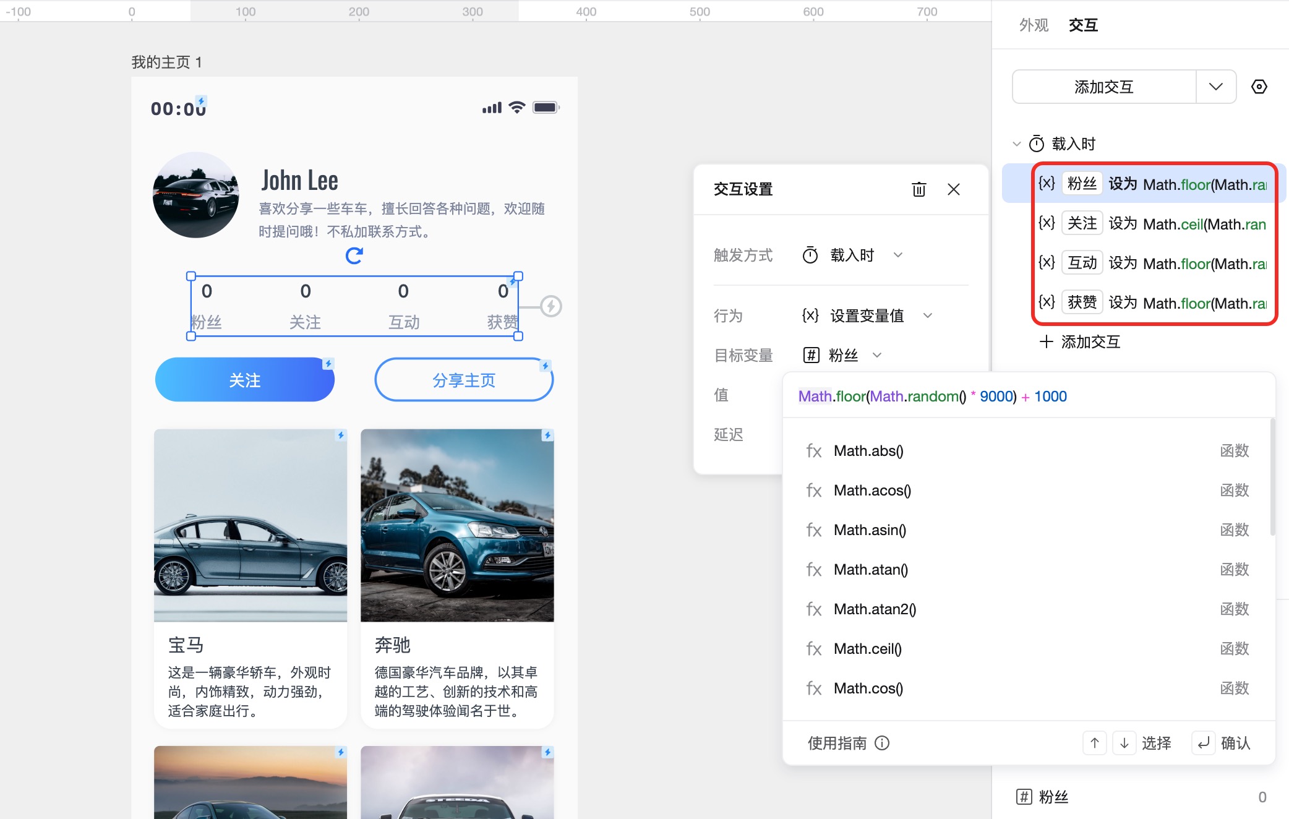This screenshot has width=1289, height=819.
Task: Click the trash icon in 交互设置 panel
Action: (919, 189)
